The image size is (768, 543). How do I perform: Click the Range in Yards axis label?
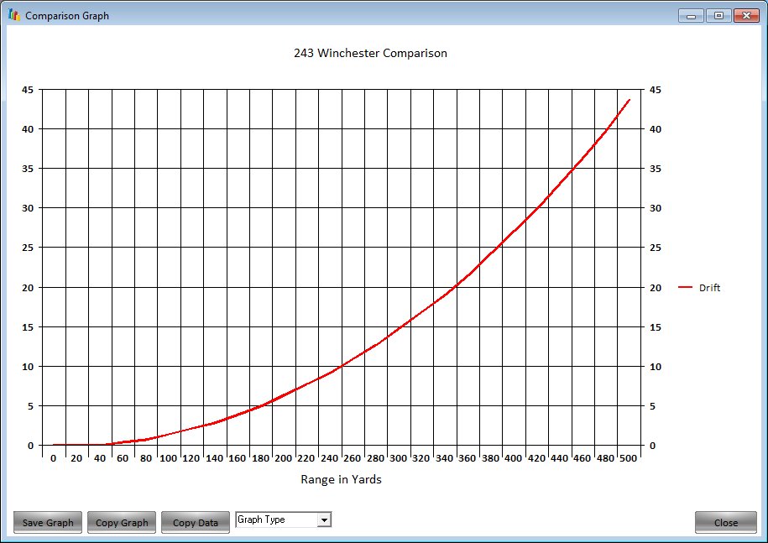[341, 479]
